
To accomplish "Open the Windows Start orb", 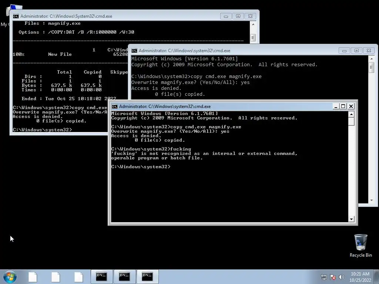I will tap(10, 277).
